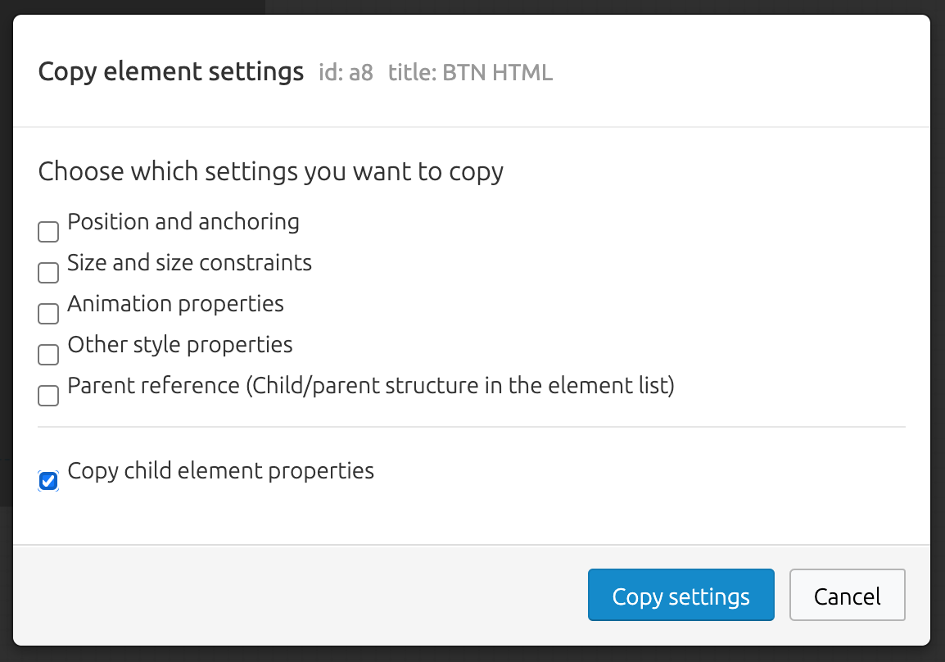Click the 'Copy child element properties' label

point(220,471)
